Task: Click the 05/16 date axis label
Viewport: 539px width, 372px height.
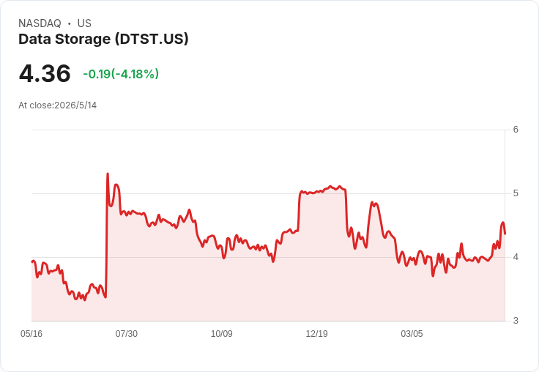Action: [x=31, y=334]
